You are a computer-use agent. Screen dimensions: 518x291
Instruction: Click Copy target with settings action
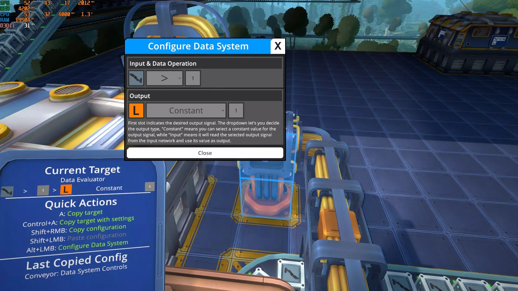click(x=97, y=220)
